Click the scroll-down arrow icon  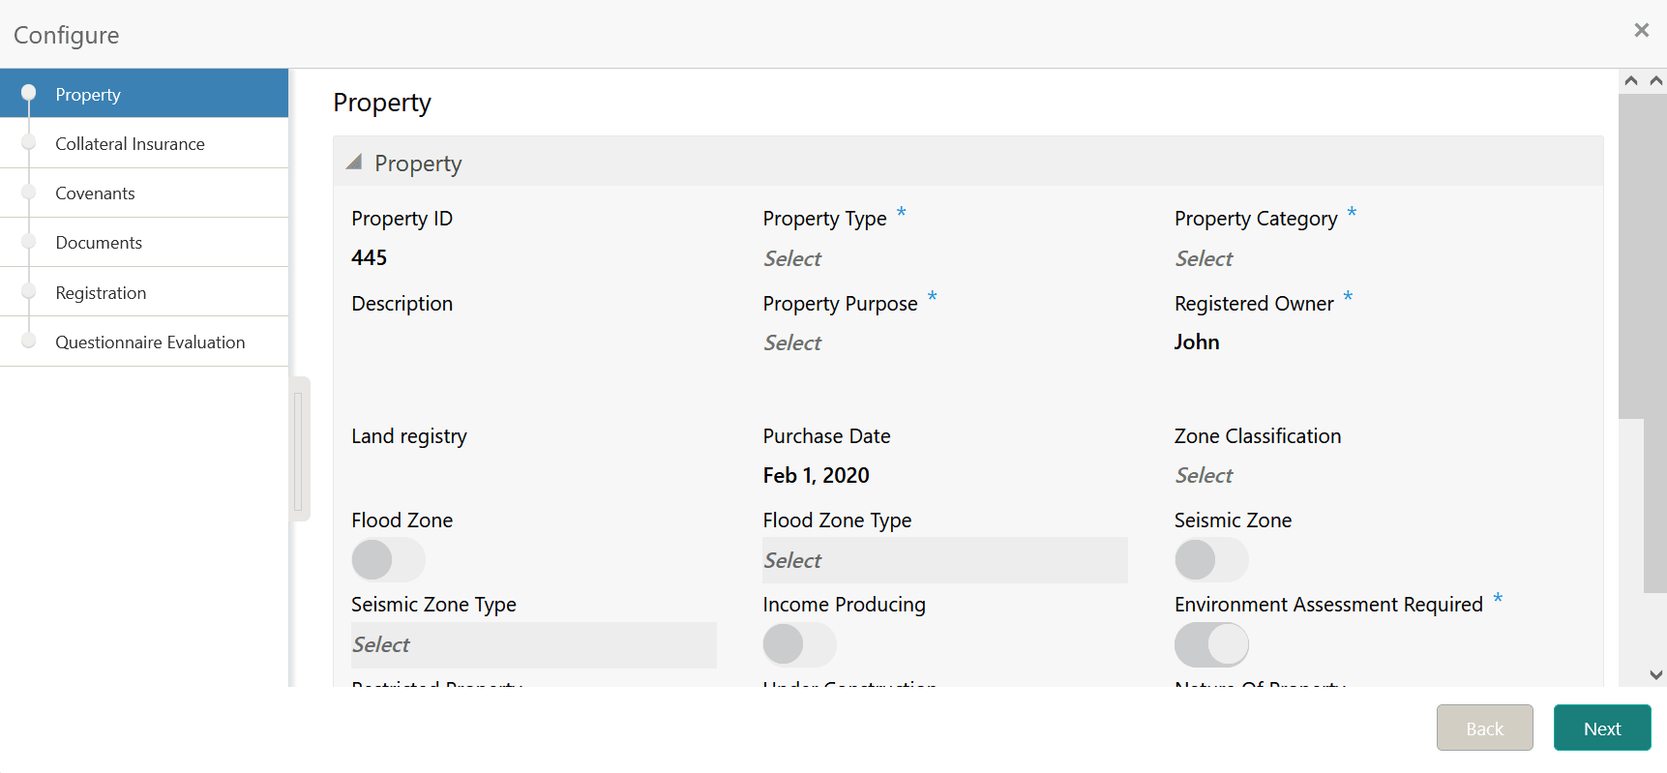coord(1656,674)
